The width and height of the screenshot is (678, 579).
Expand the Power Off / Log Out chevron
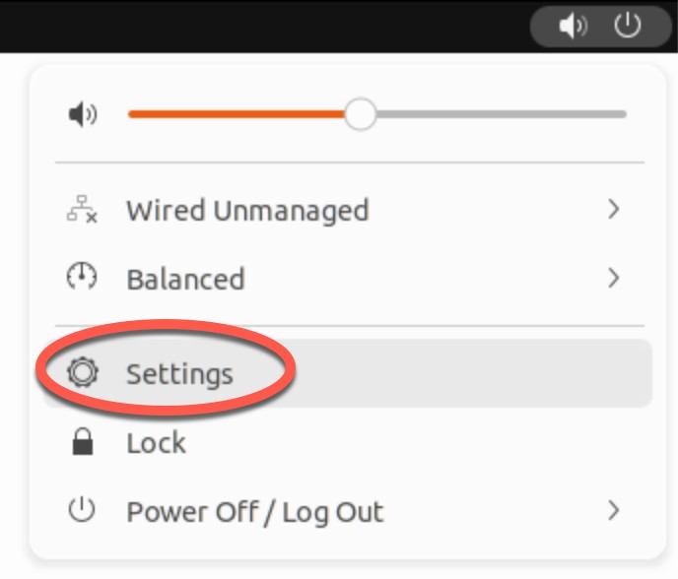(x=614, y=511)
